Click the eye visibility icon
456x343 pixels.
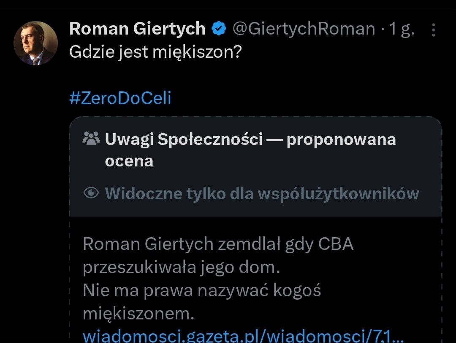[91, 193]
